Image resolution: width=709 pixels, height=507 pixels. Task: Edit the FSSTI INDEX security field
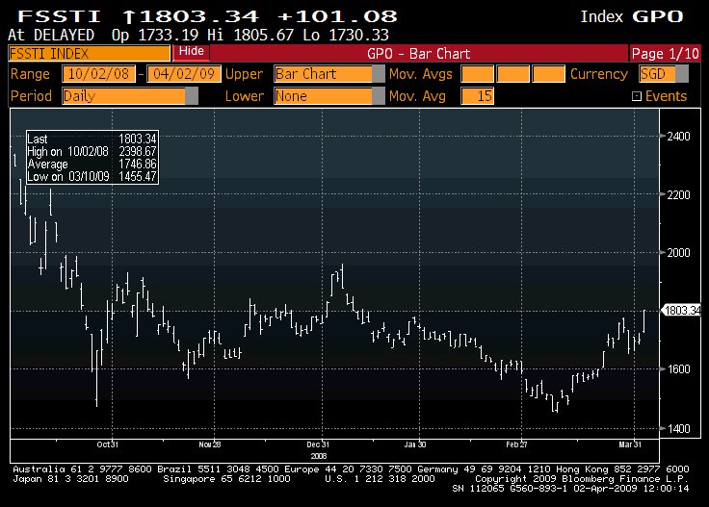89,54
